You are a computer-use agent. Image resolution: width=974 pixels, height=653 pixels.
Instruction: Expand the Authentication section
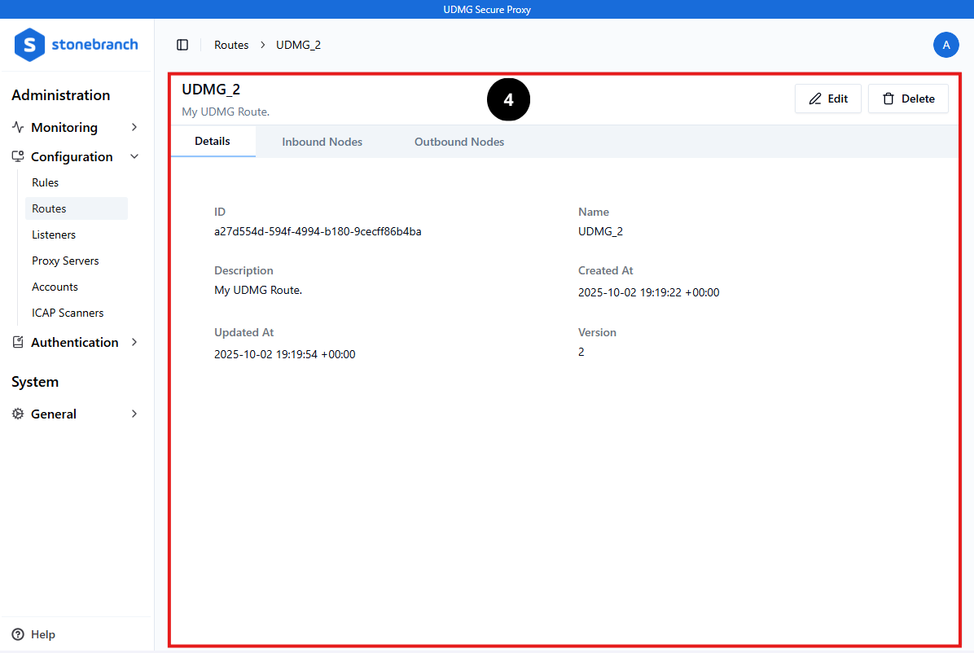(x=134, y=342)
